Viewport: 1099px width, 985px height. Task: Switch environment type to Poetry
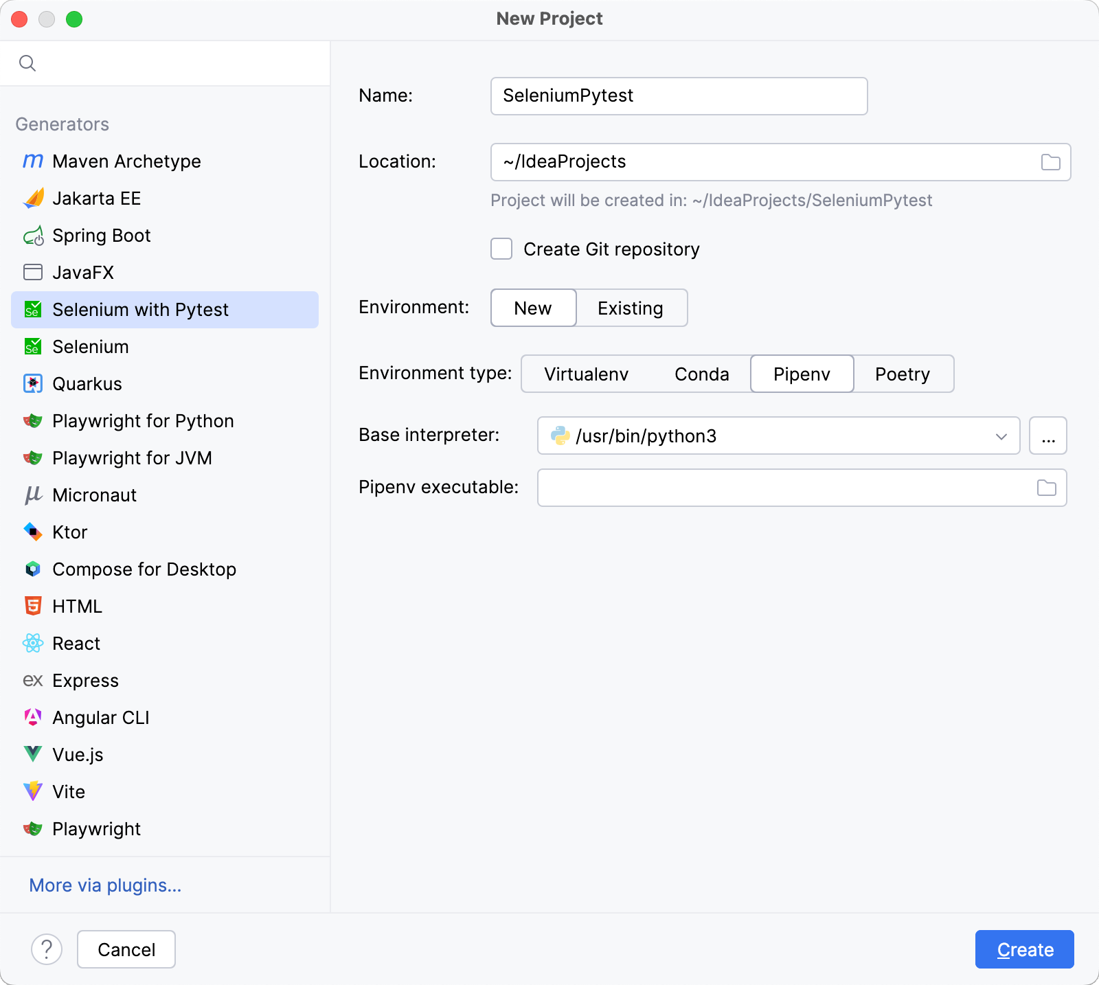coord(903,374)
